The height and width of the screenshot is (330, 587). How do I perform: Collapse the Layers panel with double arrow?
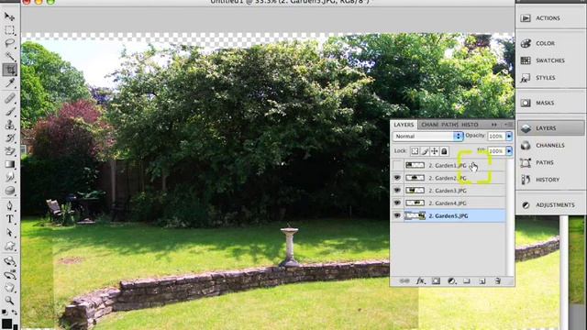coord(494,125)
